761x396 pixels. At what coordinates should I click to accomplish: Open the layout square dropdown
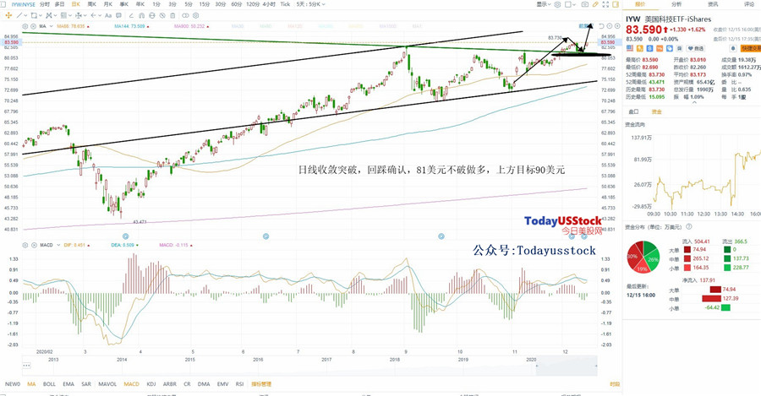(x=570, y=4)
